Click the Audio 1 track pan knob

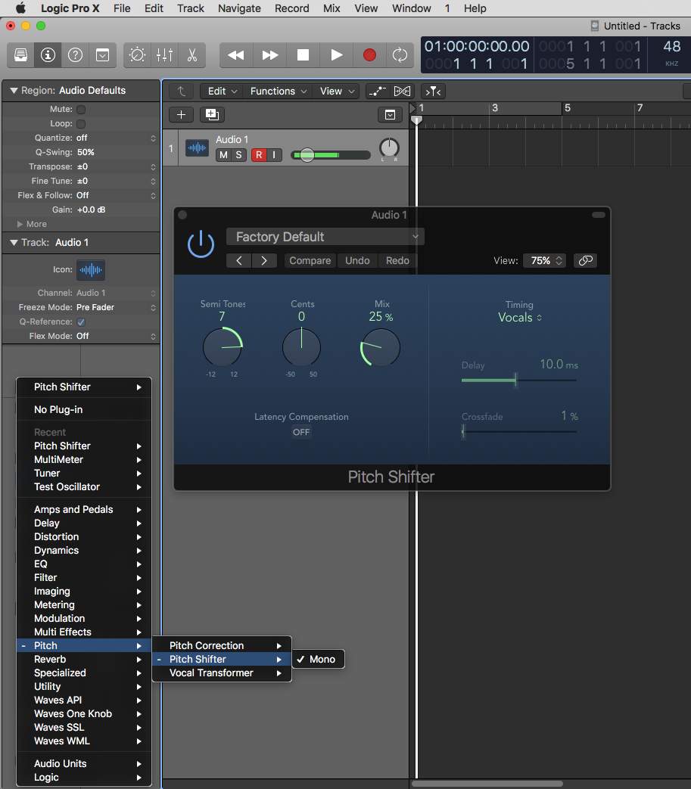coord(389,148)
